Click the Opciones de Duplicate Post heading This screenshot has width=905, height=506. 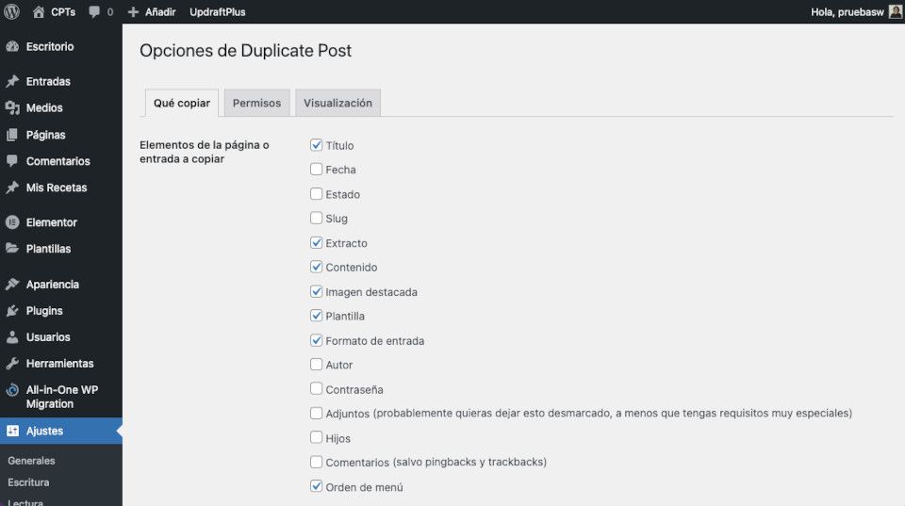245,51
